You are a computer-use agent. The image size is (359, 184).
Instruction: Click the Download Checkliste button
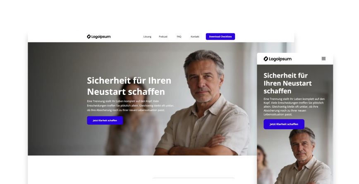[x=220, y=37]
